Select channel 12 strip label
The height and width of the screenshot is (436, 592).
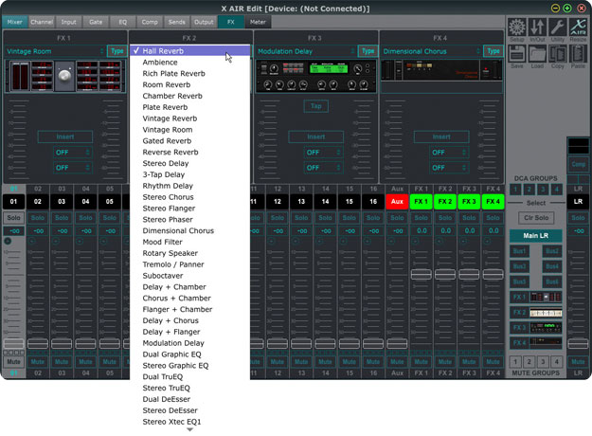coord(278,201)
